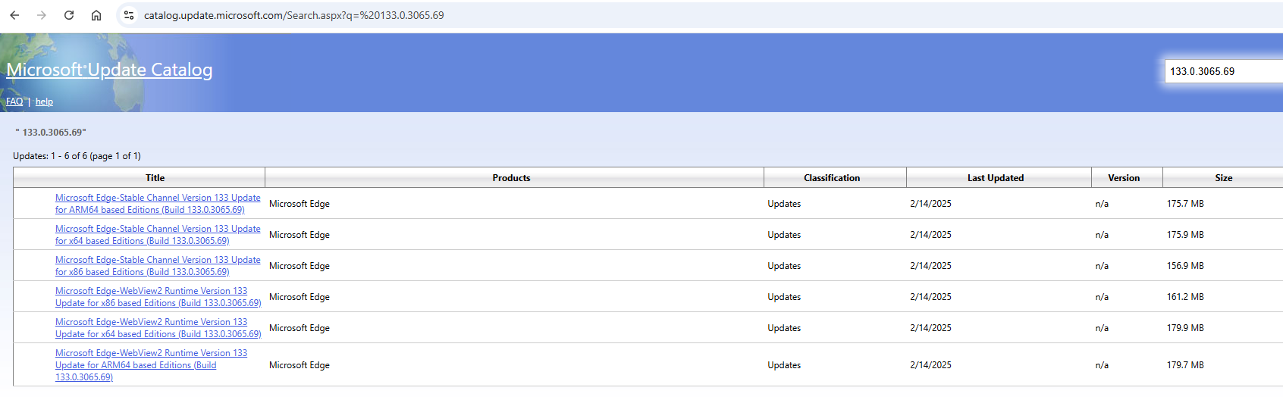
Task: Click the address bar URL
Action: 294,15
